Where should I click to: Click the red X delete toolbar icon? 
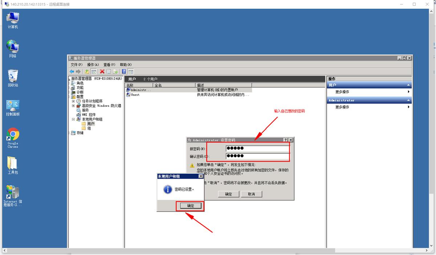pos(102,72)
